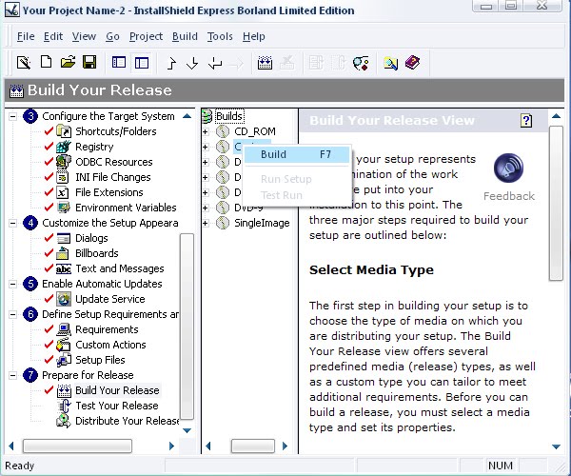
Task: Select Dialogs in the tree
Action: pyautogui.click(x=91, y=238)
